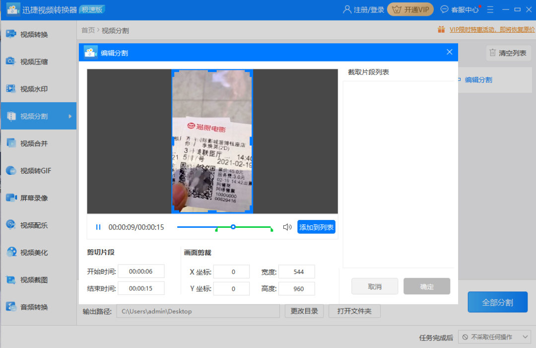The image size is (536, 348).
Task: Click the output path field
Action: [198, 311]
